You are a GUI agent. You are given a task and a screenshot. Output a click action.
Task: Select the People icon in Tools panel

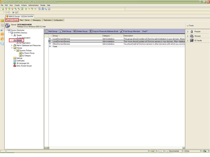(x=192, y=31)
